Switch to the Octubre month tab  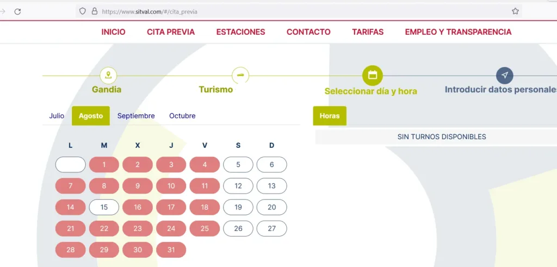pyautogui.click(x=182, y=116)
